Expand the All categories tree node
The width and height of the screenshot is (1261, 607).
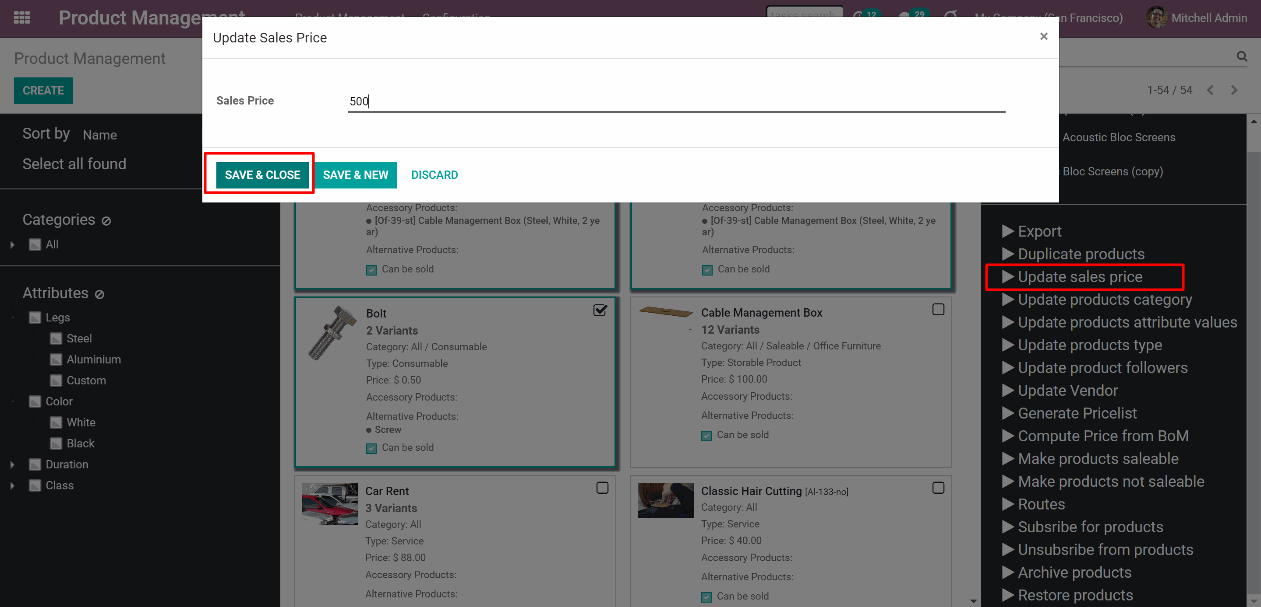tap(12, 244)
